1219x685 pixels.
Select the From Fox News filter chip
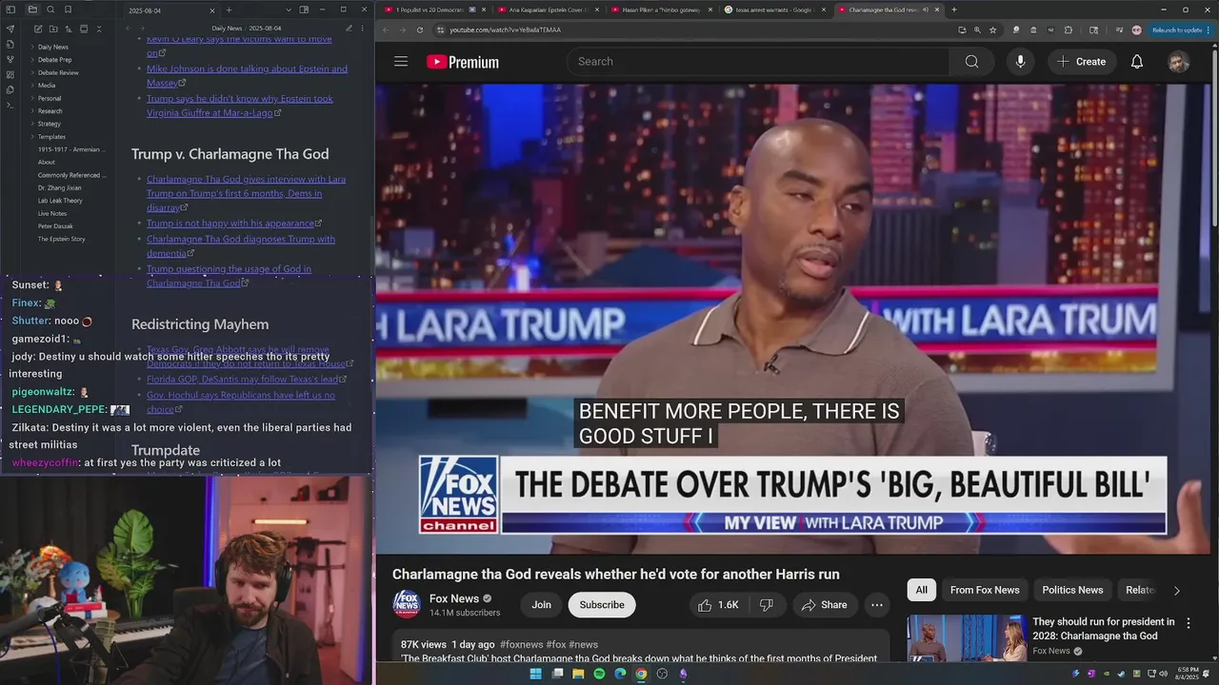pyautogui.click(x=985, y=590)
